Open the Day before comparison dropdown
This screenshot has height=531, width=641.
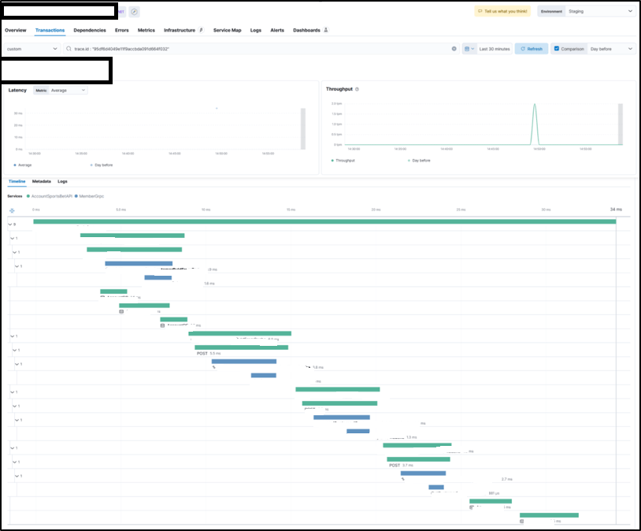click(x=611, y=49)
